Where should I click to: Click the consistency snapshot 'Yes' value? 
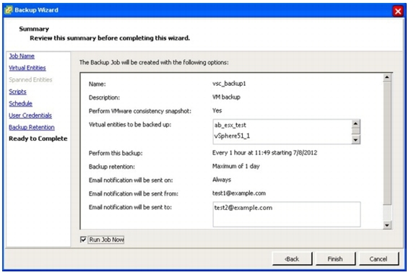pyautogui.click(x=217, y=110)
